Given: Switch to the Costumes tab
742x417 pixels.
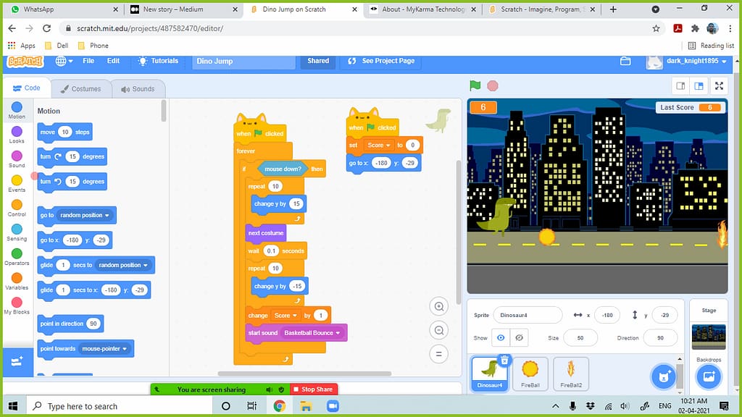Looking at the screenshot, I should [x=81, y=88].
